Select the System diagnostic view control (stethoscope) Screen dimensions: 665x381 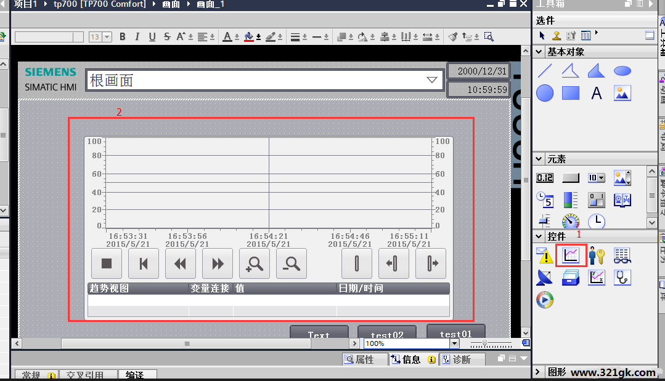click(x=622, y=278)
